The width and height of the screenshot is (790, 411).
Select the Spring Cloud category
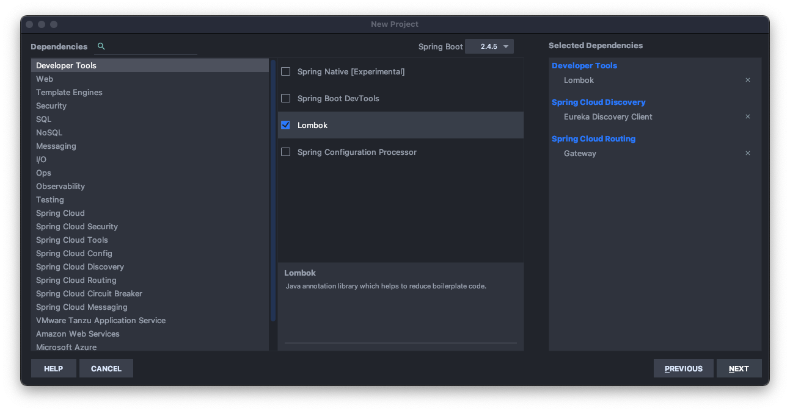(150, 213)
